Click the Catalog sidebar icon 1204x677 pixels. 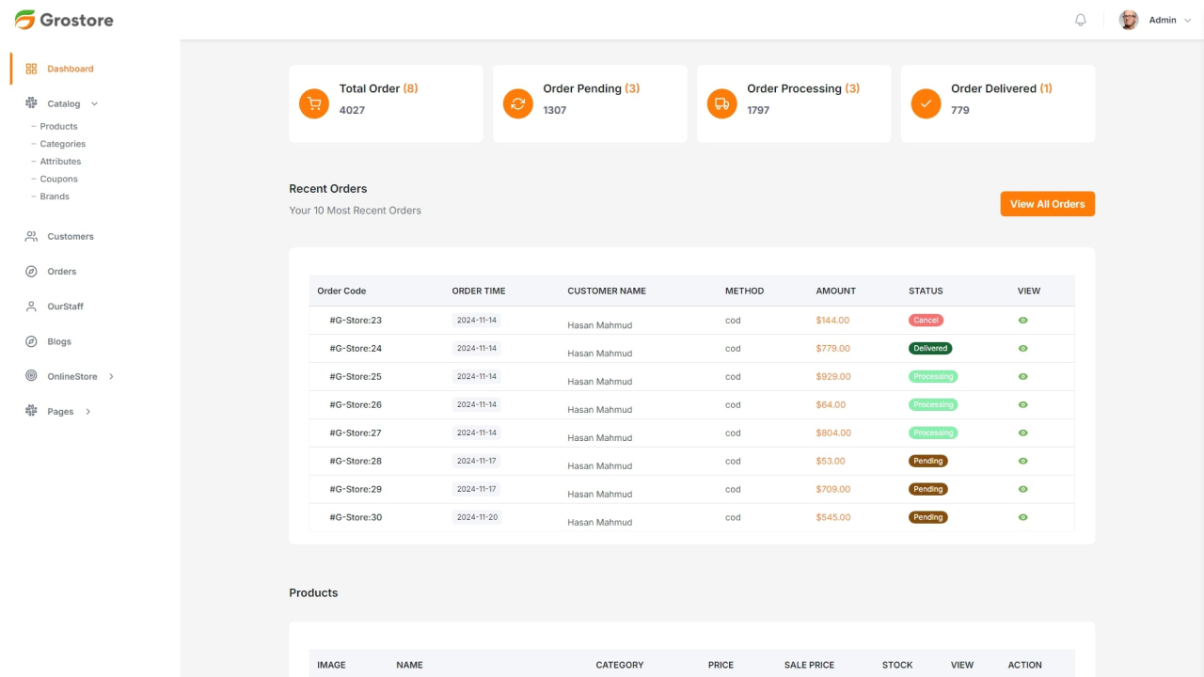tap(31, 103)
